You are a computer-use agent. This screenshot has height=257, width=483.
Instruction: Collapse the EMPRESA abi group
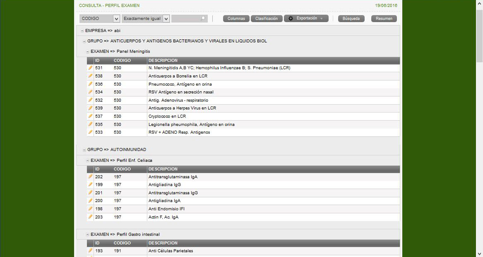[x=82, y=31]
